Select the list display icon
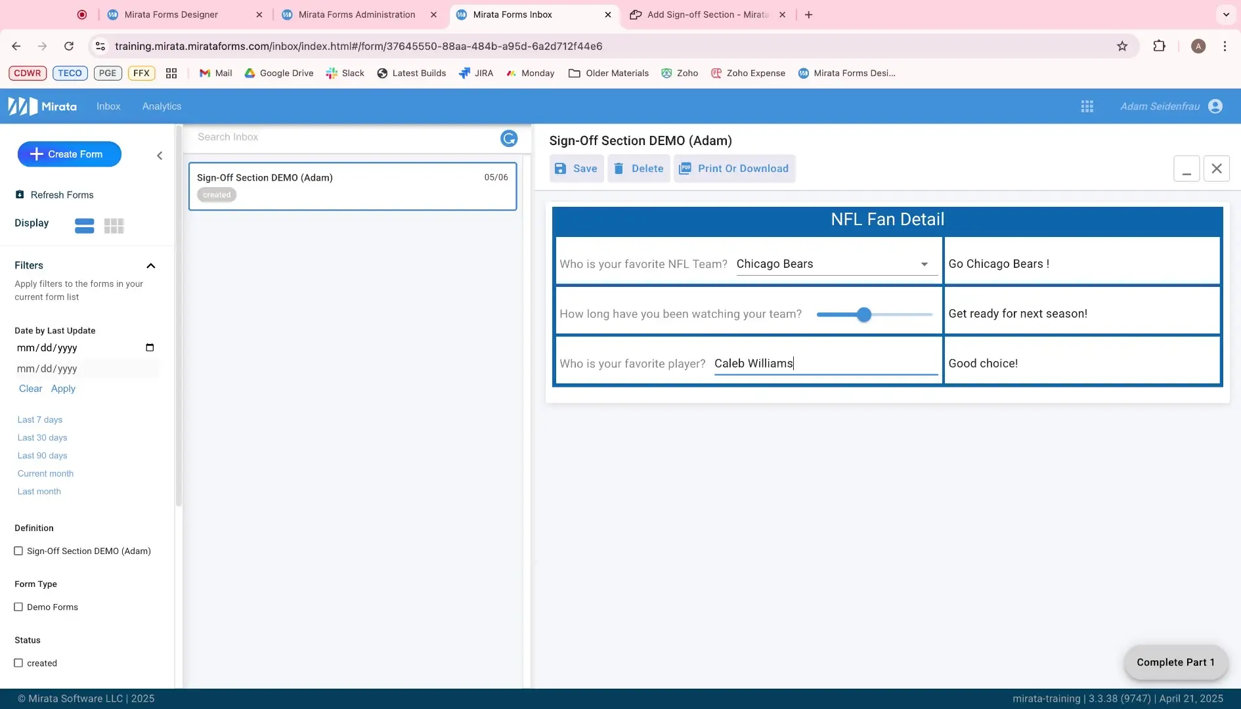This screenshot has width=1241, height=709. (84, 225)
